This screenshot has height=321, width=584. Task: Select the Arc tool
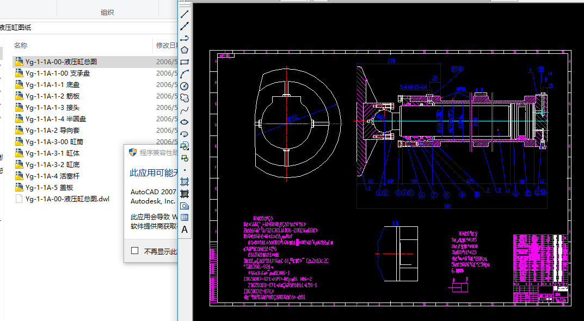coord(185,74)
